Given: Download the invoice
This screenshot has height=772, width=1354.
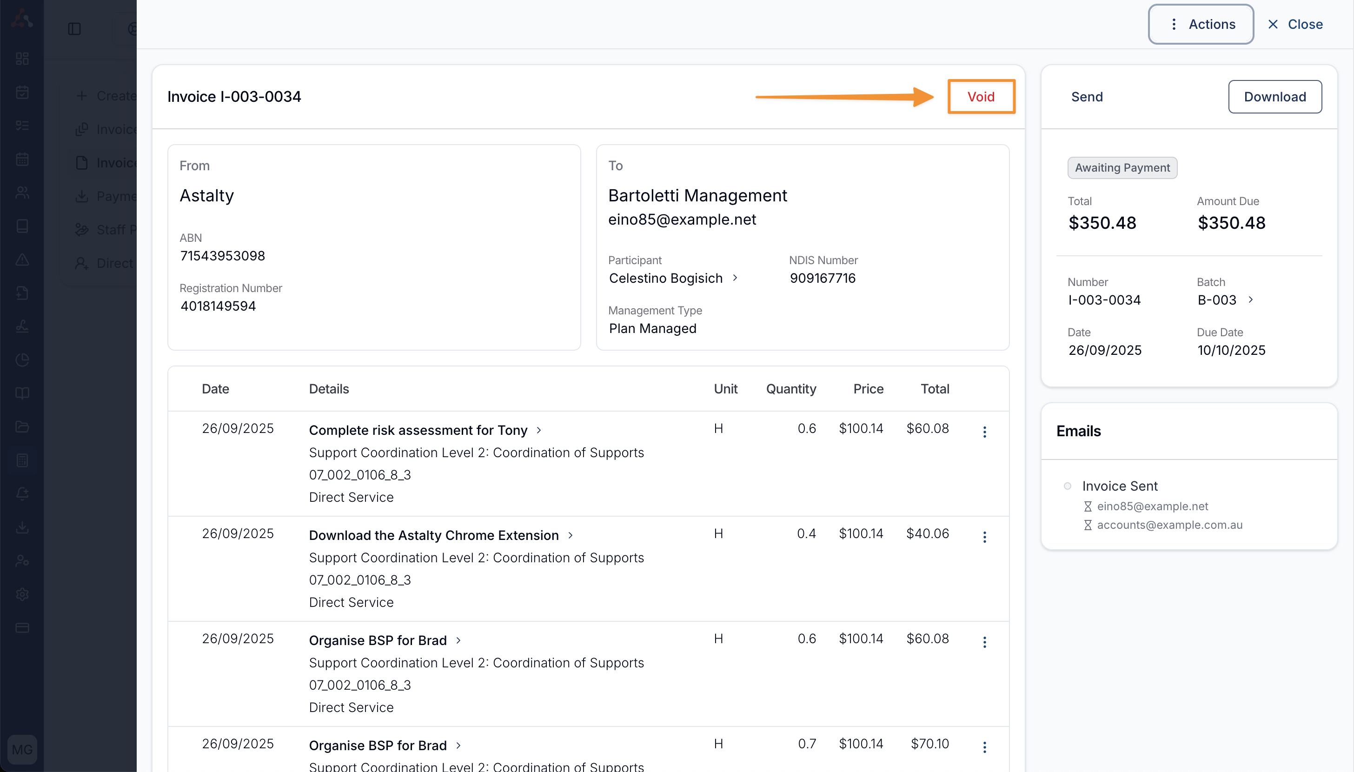Looking at the screenshot, I should (1274, 97).
